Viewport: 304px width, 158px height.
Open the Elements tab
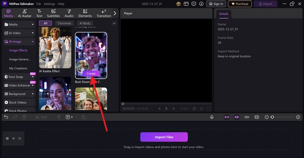85,13
